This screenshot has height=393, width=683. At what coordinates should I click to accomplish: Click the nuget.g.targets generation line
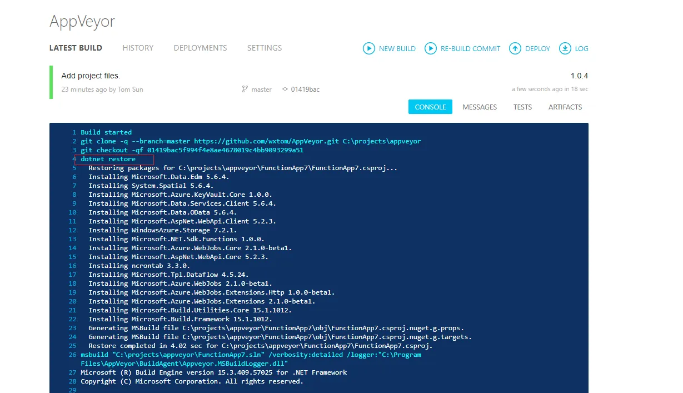coord(280,337)
